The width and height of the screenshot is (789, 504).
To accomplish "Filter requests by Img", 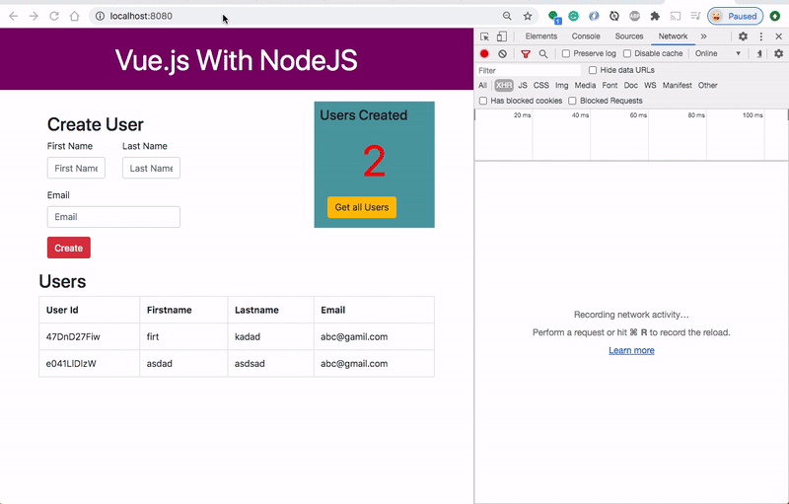I will click(x=561, y=85).
